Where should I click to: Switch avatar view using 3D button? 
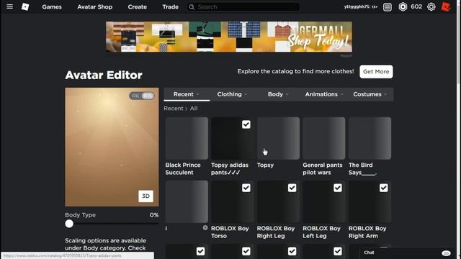146,196
